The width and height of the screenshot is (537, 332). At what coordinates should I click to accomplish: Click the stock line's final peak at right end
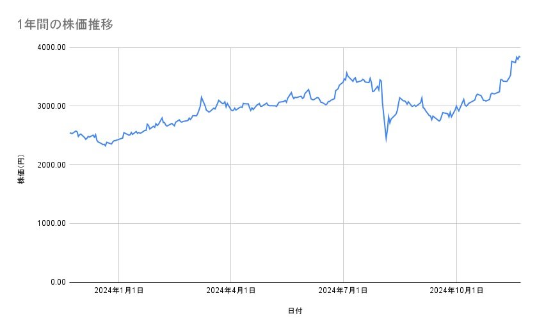point(519,56)
